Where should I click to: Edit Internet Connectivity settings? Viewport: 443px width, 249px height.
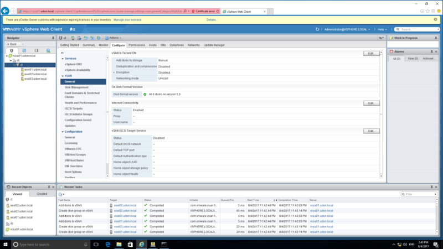click(371, 103)
